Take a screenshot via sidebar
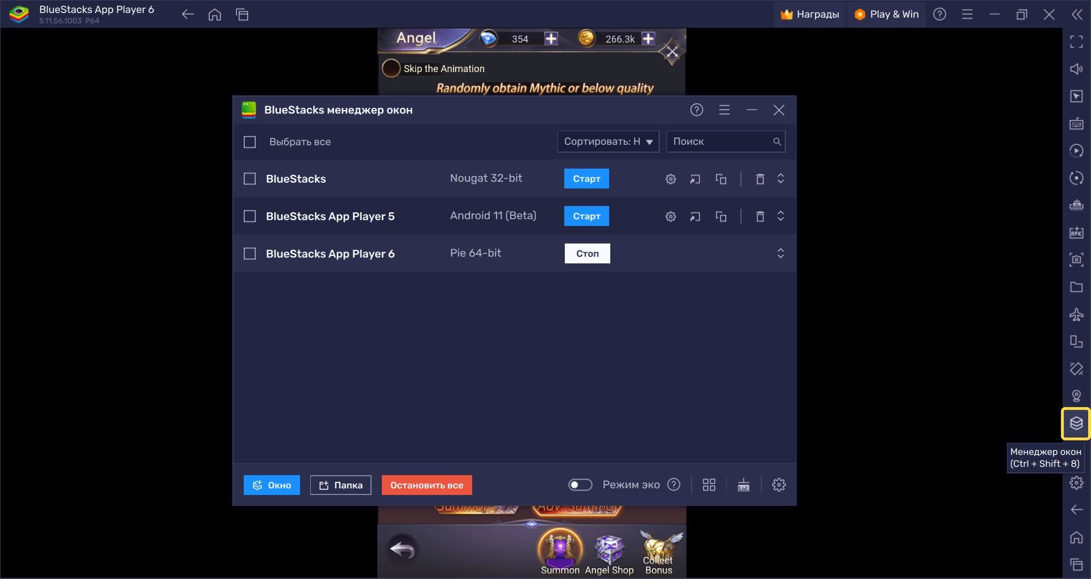The width and height of the screenshot is (1091, 579). coord(1076,259)
